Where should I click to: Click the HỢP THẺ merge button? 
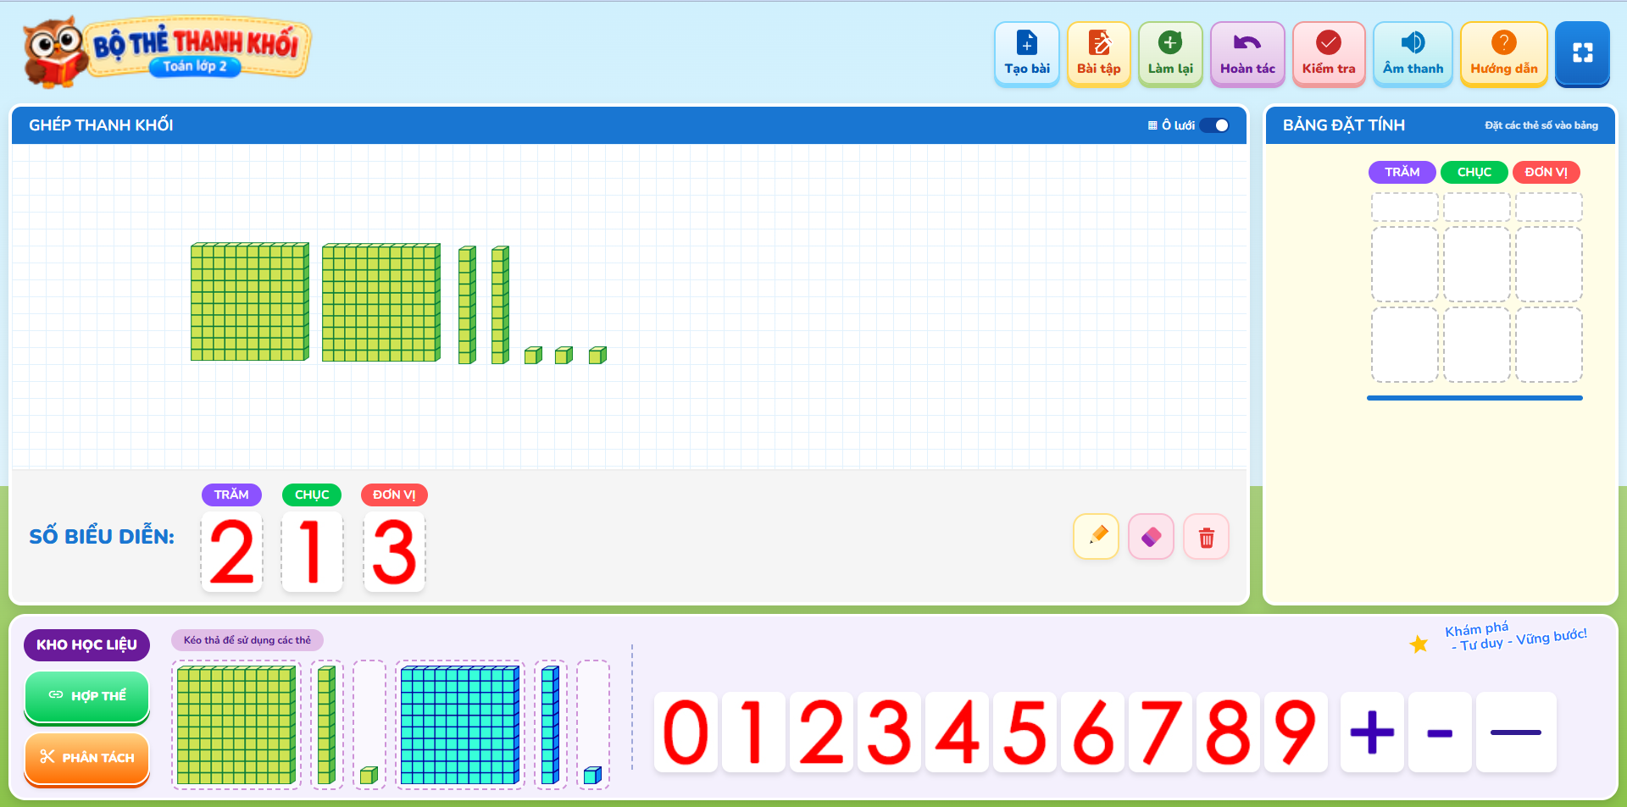tap(87, 696)
